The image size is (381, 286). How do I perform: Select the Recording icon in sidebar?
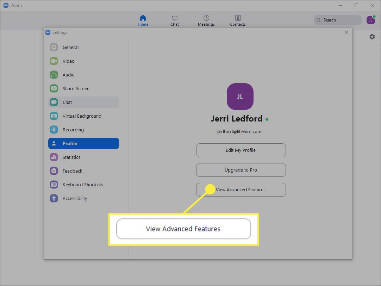[54, 130]
